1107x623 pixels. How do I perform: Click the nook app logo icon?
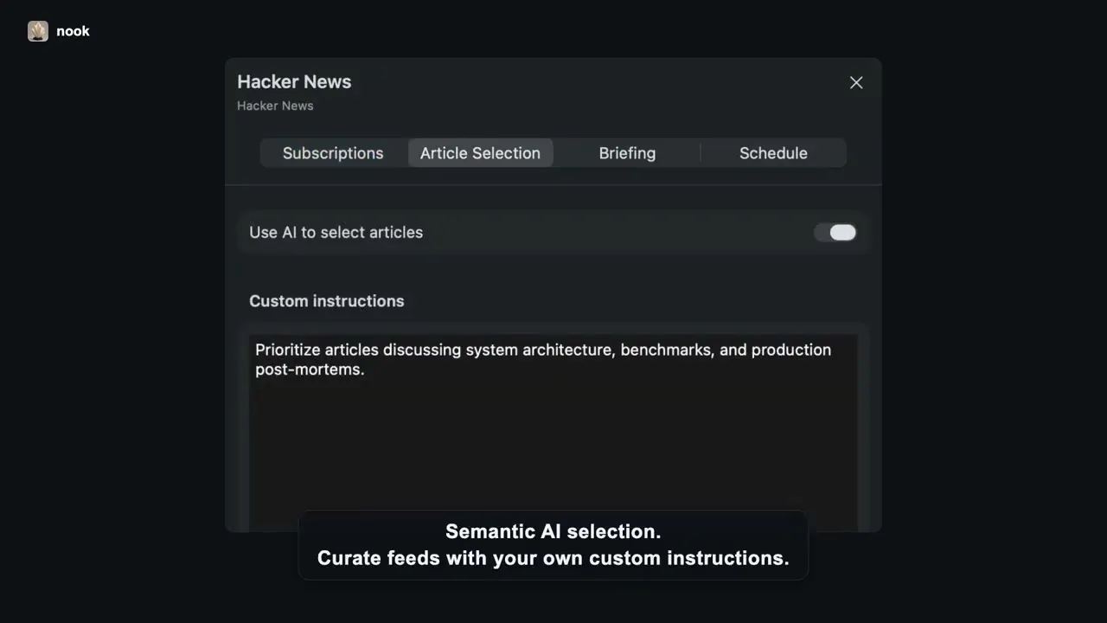tap(38, 31)
